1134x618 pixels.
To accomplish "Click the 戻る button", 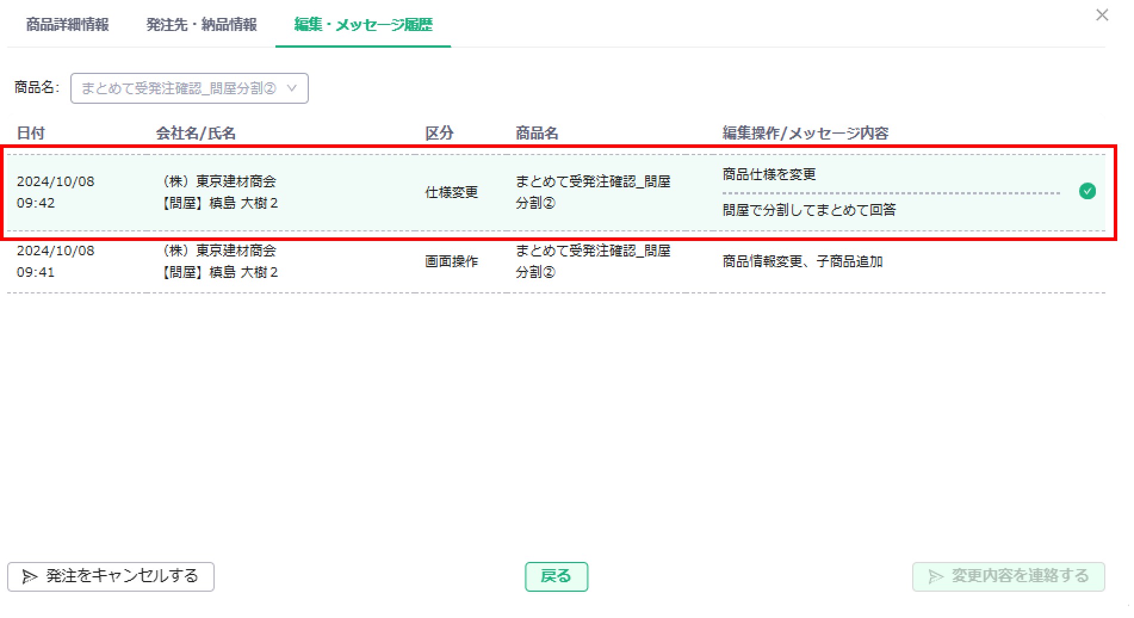I will 556,576.
